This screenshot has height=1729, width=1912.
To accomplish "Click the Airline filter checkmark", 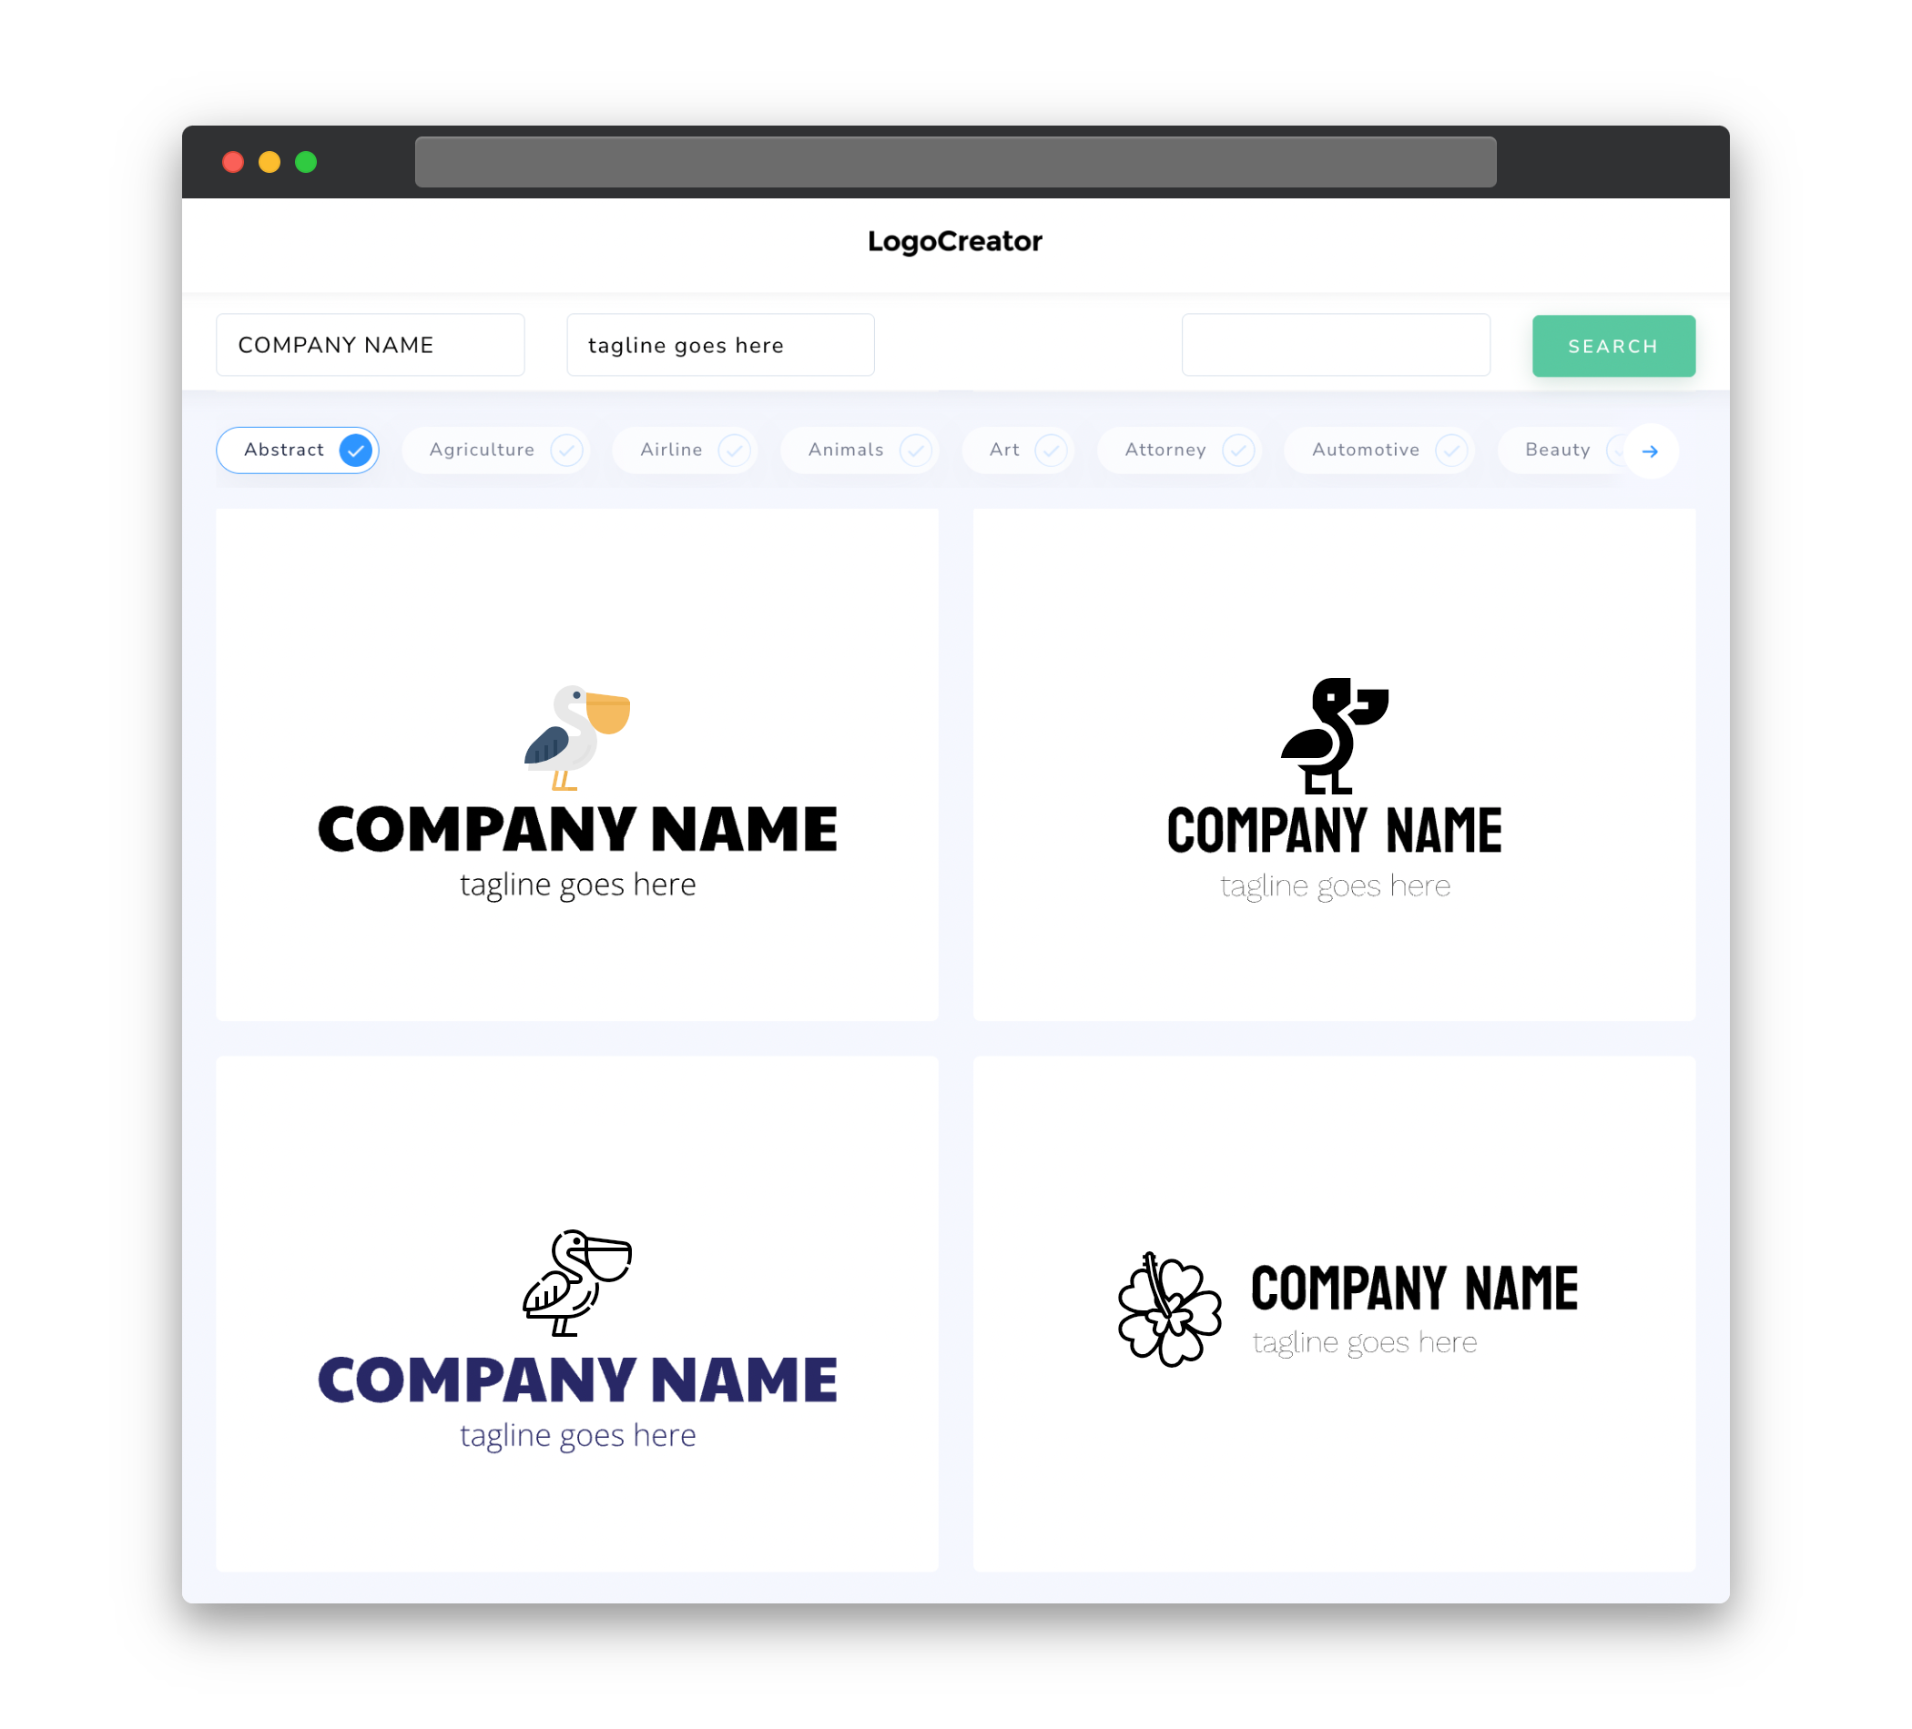I will pyautogui.click(x=733, y=450).
